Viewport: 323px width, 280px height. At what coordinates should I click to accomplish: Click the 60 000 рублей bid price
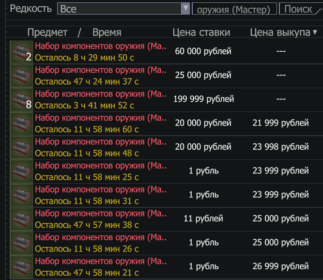click(x=203, y=51)
